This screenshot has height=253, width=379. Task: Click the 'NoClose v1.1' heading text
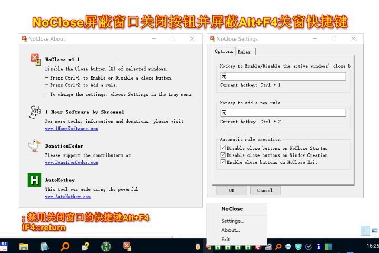[x=63, y=60]
